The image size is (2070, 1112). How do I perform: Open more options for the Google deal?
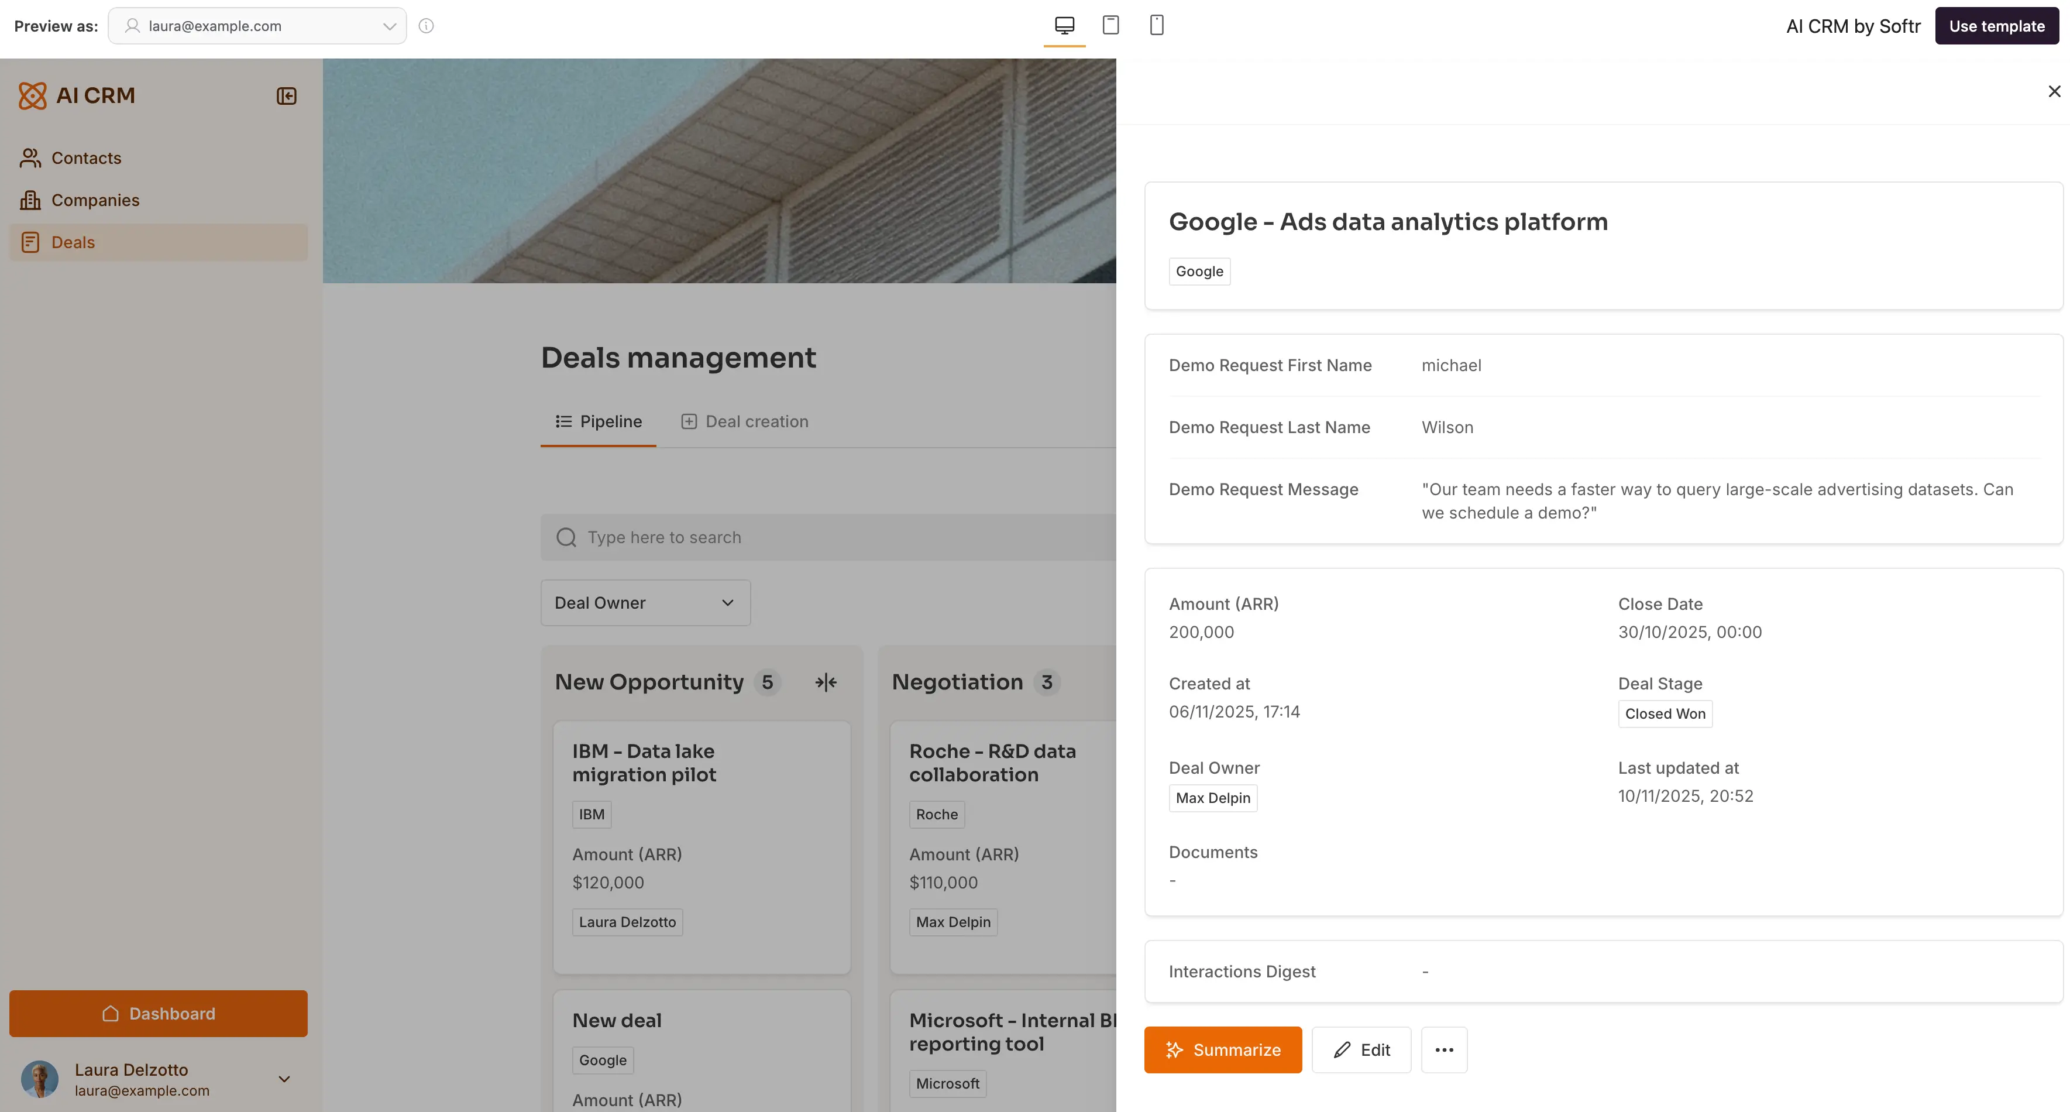[1444, 1049]
